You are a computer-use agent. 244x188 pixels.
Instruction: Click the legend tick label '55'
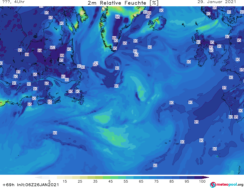click(x=126, y=181)
